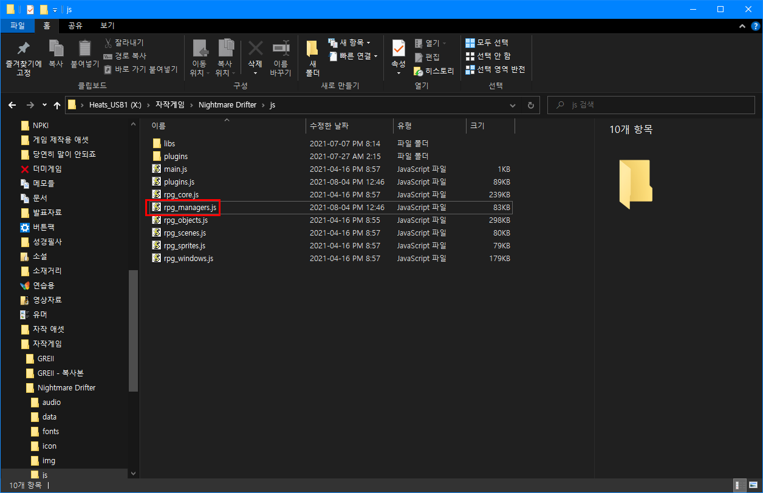Viewport: 763px width, 493px height.
Task: Select the plugins folder row
Action: point(331,157)
